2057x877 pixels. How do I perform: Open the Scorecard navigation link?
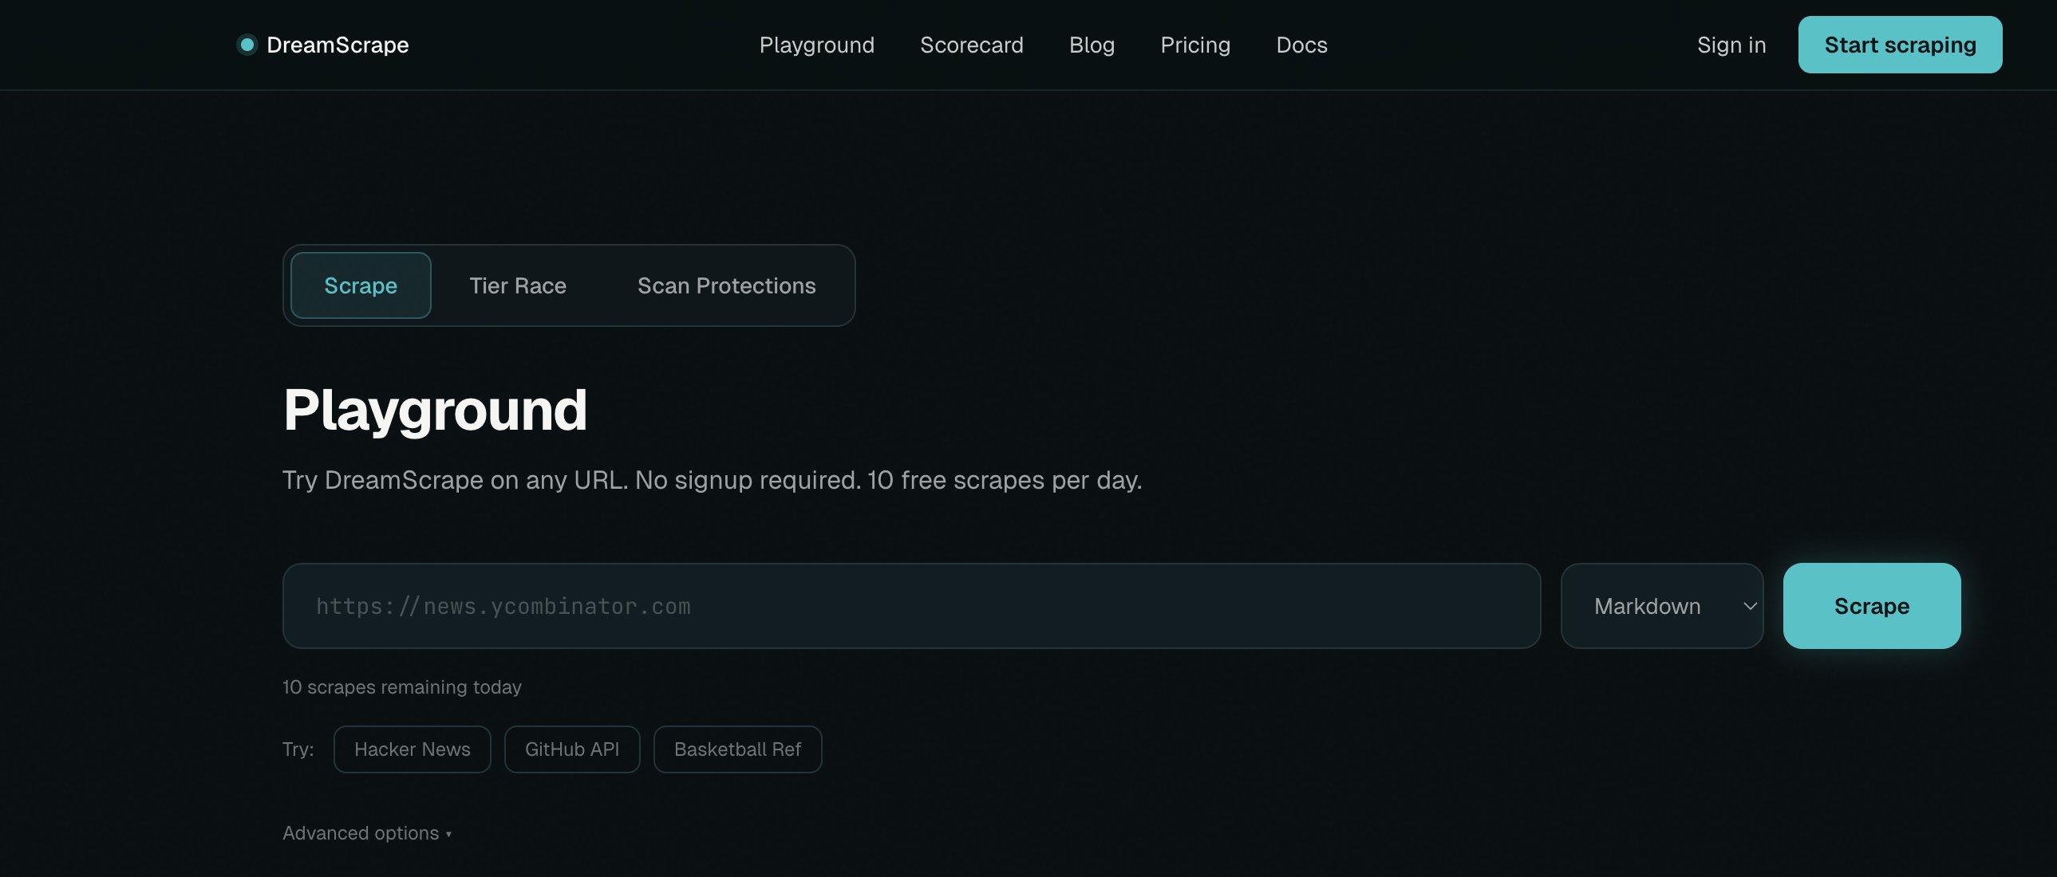pos(971,45)
